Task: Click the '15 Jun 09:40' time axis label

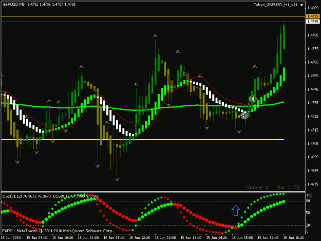Action: pos(37,237)
